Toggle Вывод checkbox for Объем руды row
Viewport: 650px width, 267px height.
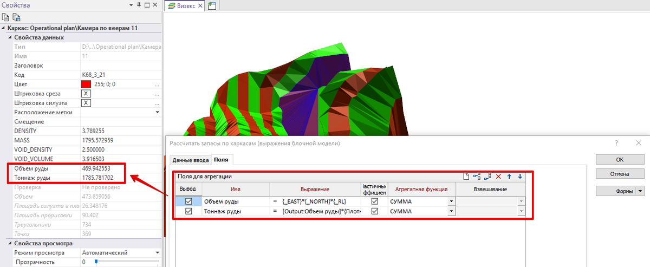point(188,201)
